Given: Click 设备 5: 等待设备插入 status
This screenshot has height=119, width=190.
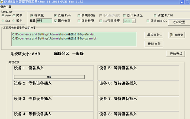Looking at the screenshot, I should 118,68.
